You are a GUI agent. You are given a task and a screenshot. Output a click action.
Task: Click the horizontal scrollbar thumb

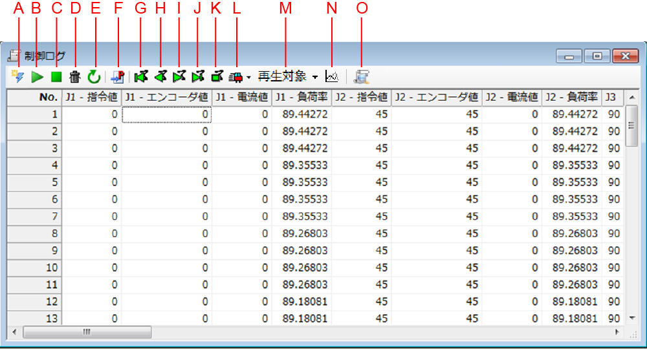pos(87,332)
